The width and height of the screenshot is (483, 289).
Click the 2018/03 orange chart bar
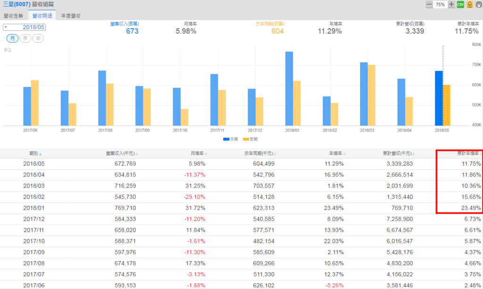(x=372, y=95)
